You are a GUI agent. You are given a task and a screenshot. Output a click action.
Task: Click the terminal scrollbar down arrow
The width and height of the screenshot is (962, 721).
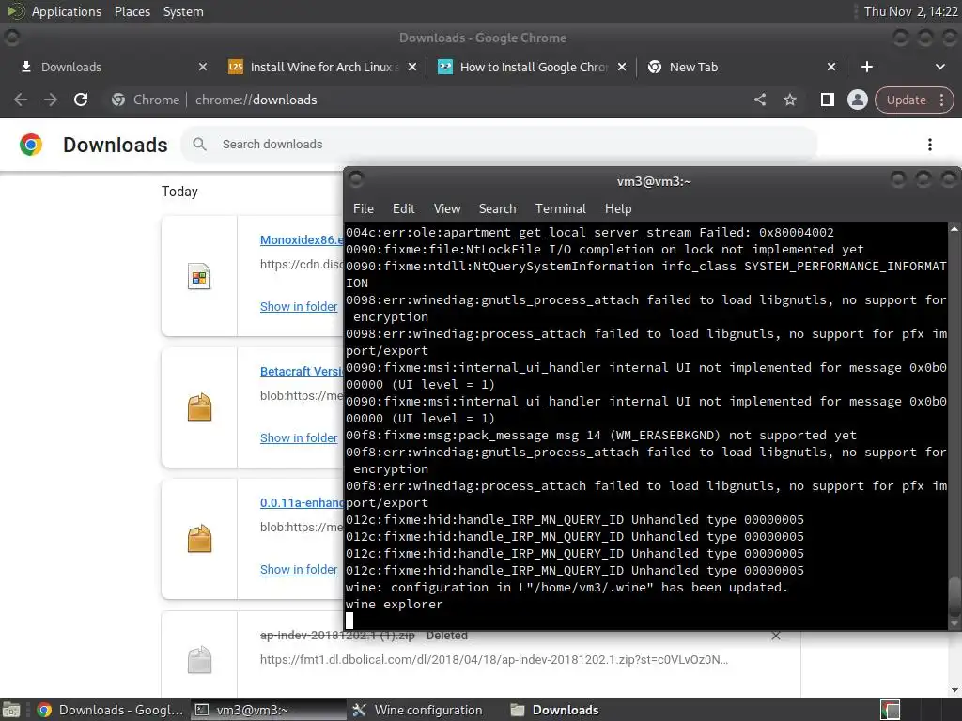(x=954, y=623)
